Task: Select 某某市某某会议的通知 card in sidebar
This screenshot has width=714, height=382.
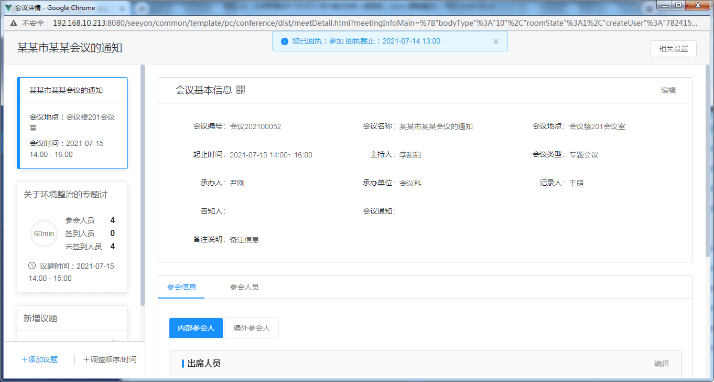Action: [72, 123]
